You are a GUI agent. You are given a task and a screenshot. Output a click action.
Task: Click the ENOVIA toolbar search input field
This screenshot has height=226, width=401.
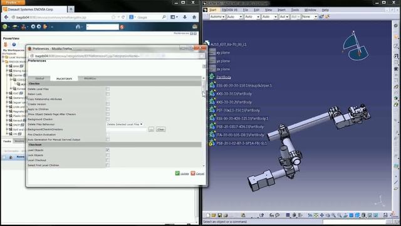click(x=102, y=26)
